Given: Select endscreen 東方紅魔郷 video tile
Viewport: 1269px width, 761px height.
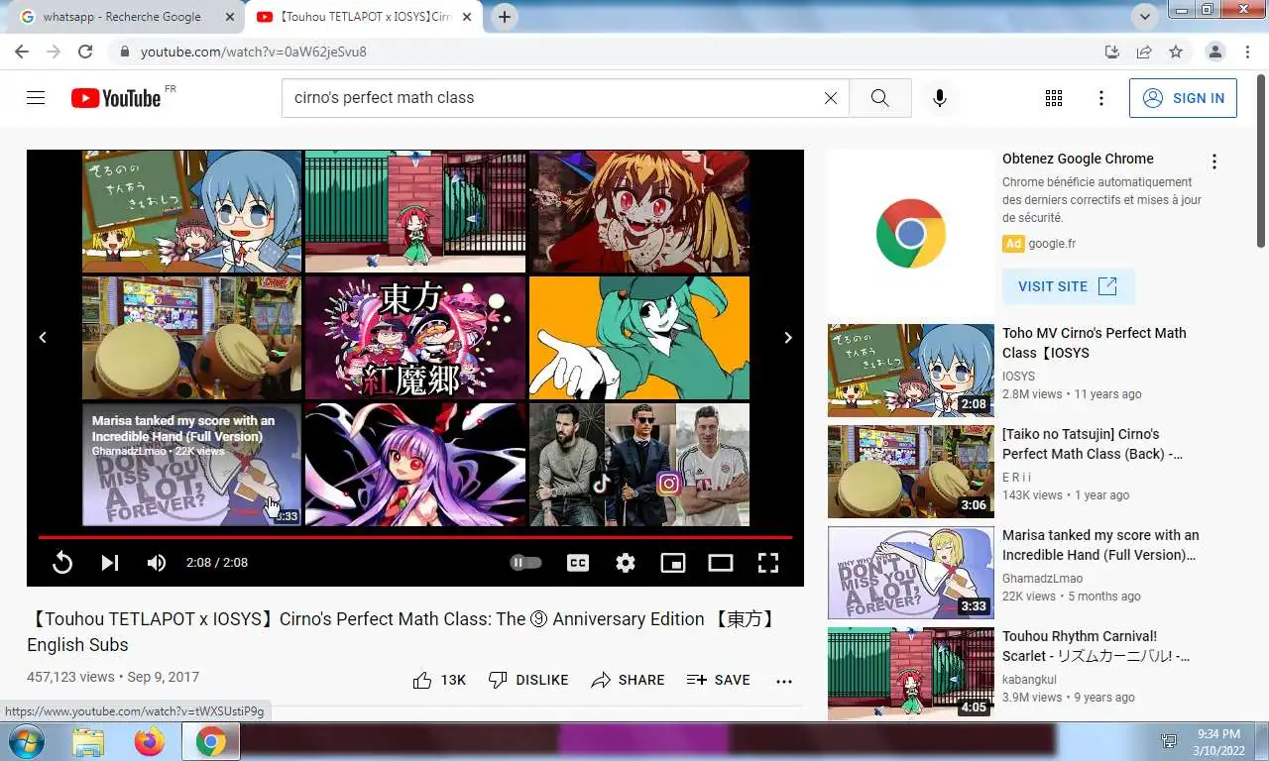Looking at the screenshot, I should pyautogui.click(x=415, y=338).
